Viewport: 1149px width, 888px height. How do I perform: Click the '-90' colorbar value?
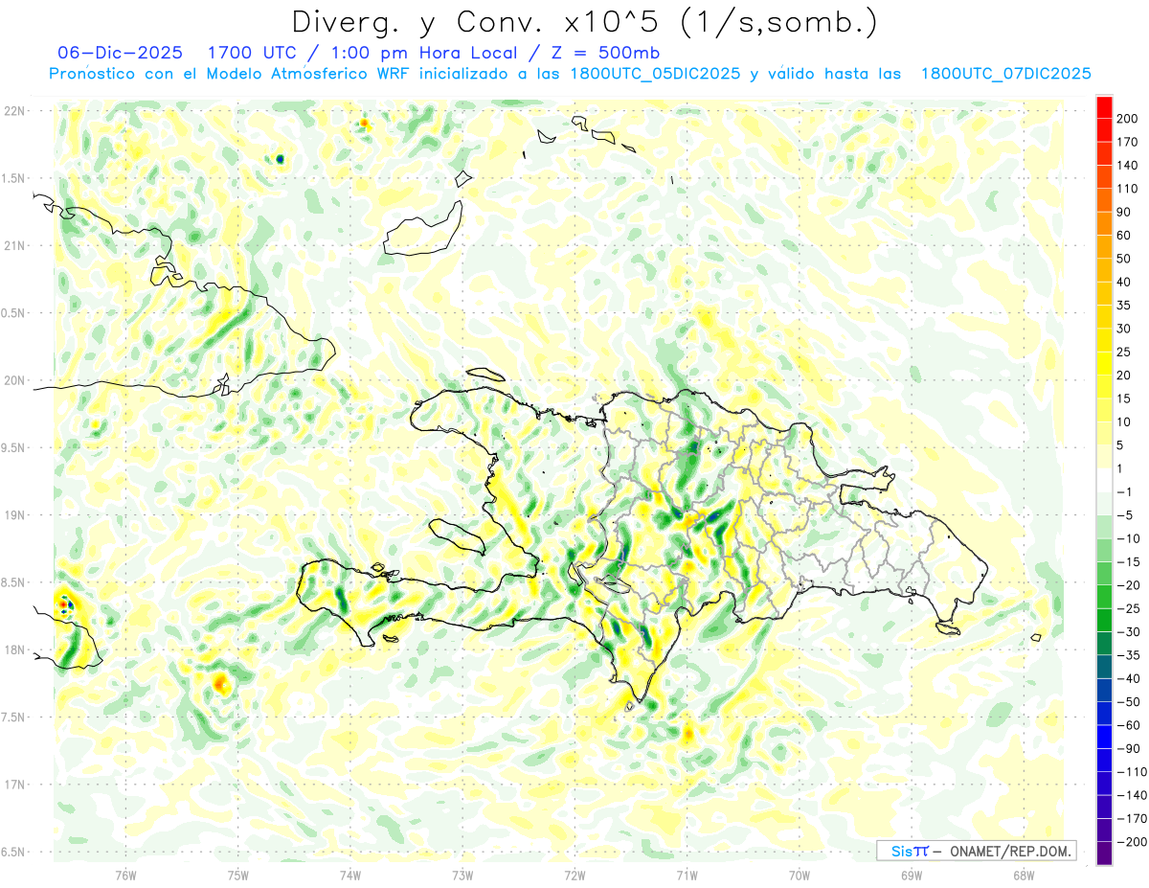pos(1131,749)
